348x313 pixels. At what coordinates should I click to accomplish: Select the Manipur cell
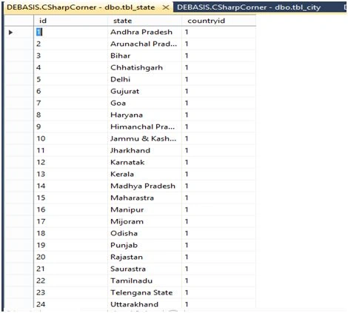144,209
